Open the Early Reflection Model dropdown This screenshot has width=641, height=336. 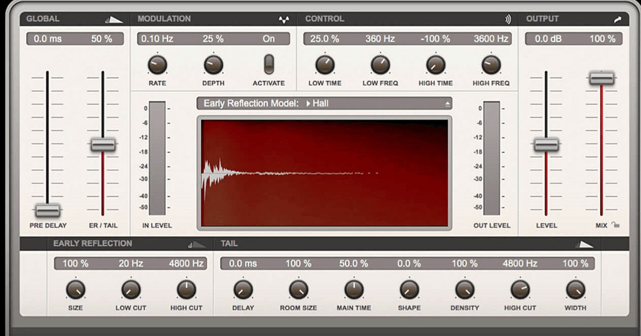coord(323,103)
